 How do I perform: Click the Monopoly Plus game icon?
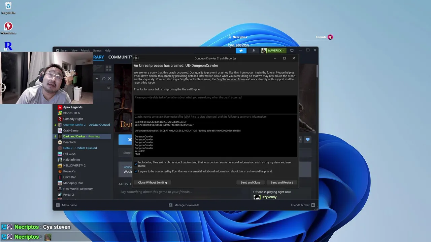[60, 183]
